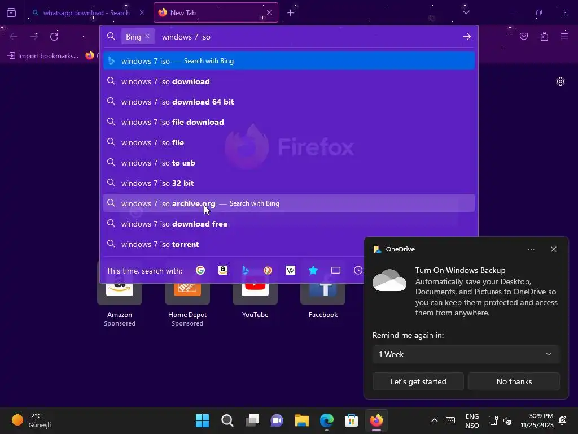
Task: Select the New Tab tab
Action: (216, 12)
